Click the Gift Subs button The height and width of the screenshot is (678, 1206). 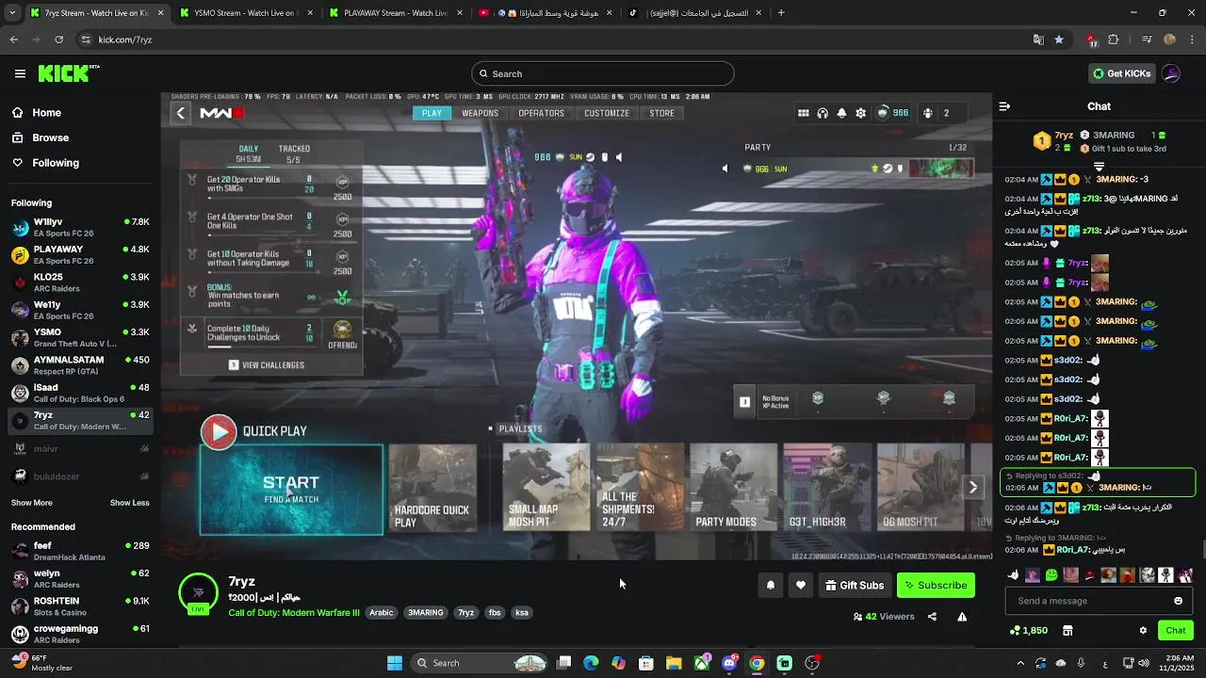[x=855, y=585]
